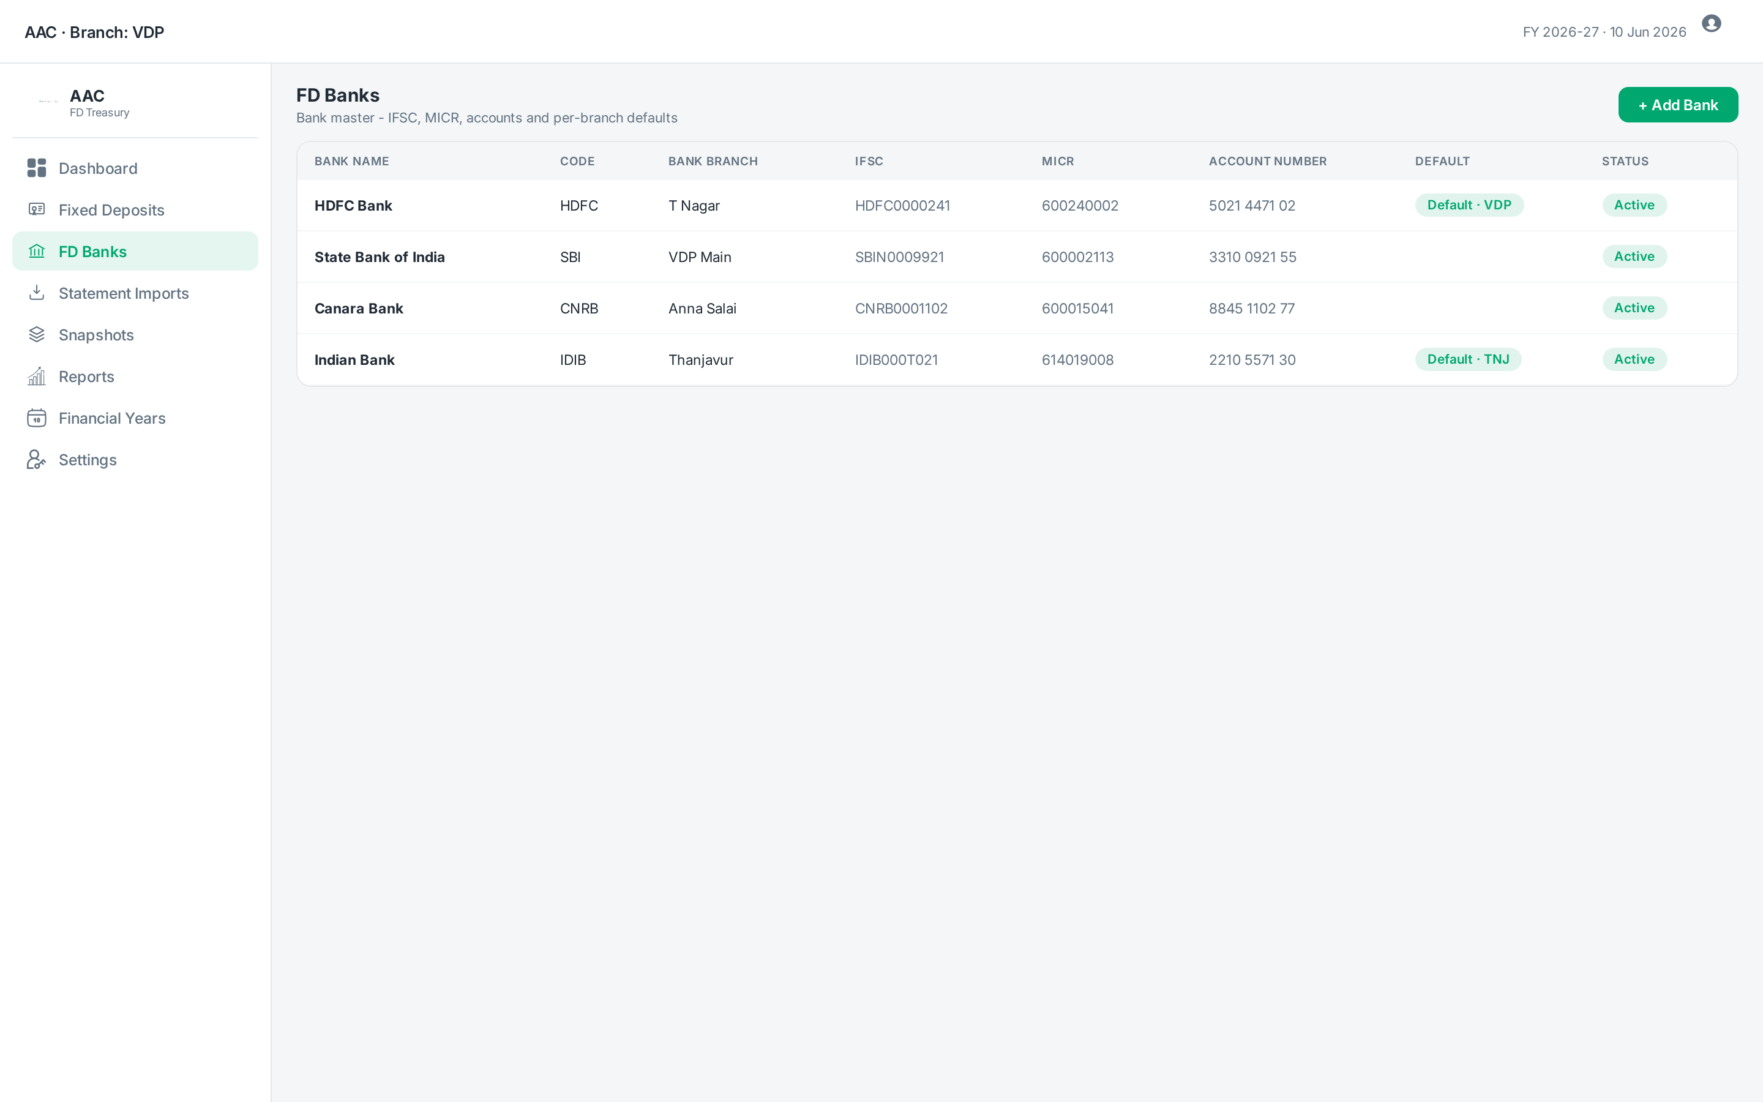Image resolution: width=1763 pixels, height=1102 pixels.
Task: Click the VDP Main branch cell
Action: pyautogui.click(x=700, y=257)
